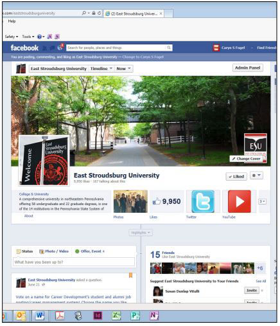Click the East Stroudsburg University page name button
This screenshot has width=280, height=326.
(x=58, y=69)
